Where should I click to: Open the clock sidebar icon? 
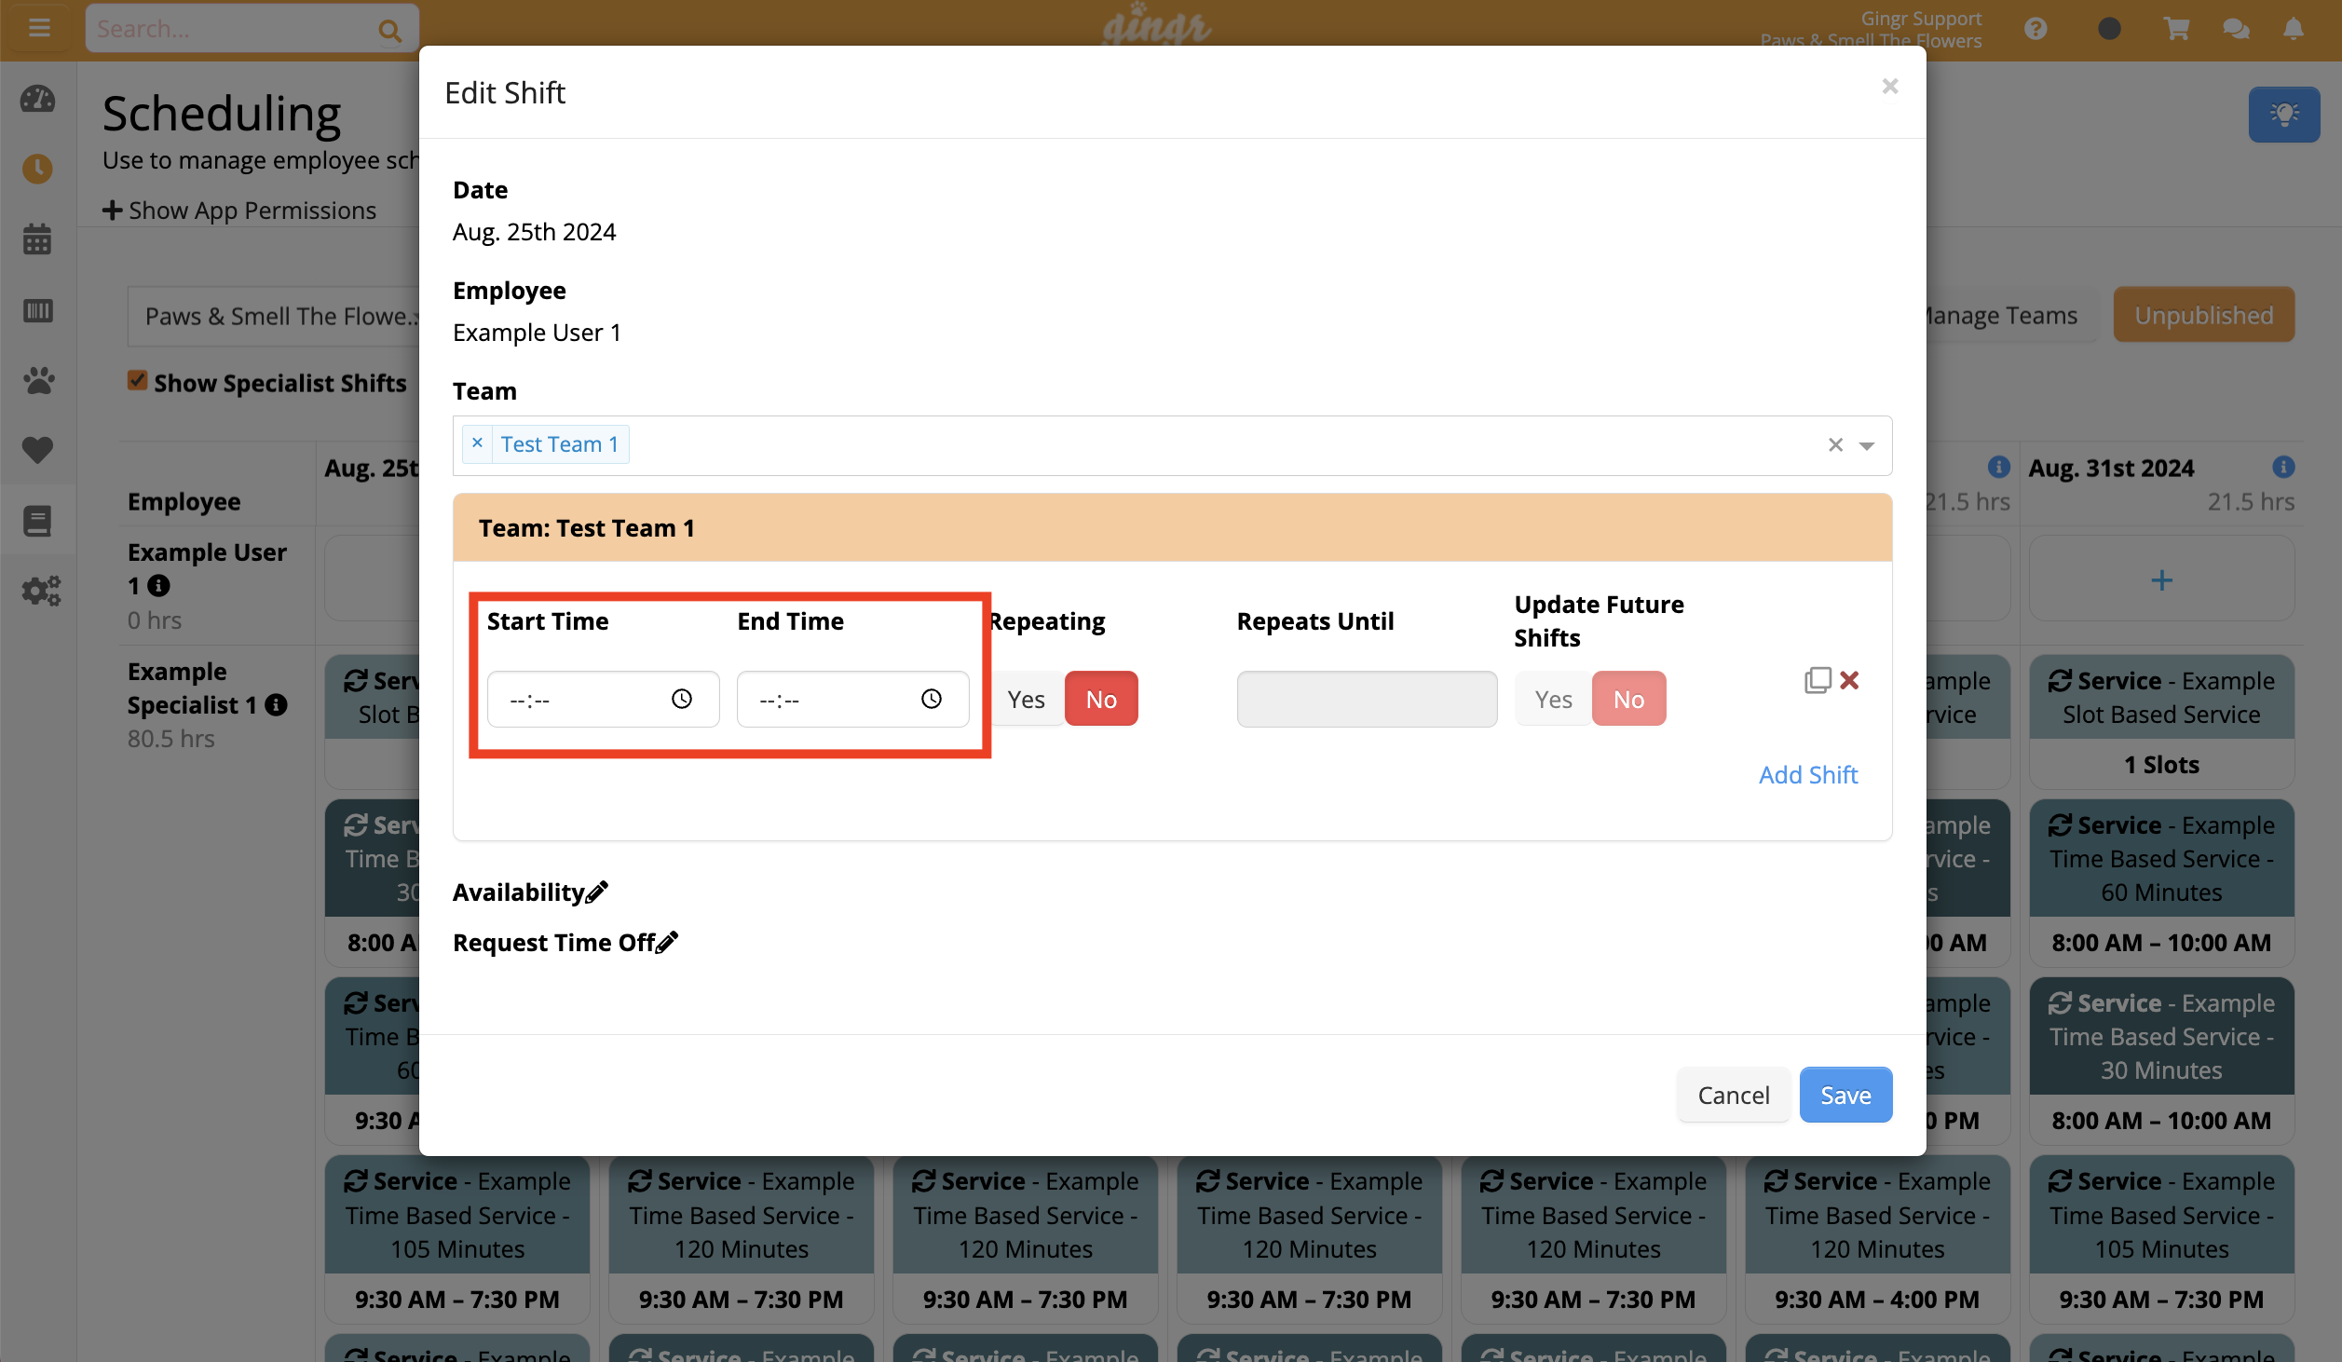tap(37, 169)
